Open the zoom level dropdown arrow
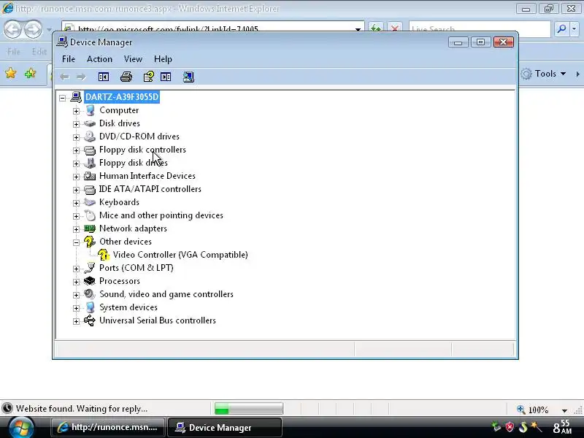This screenshot has height=438, width=584. [x=564, y=410]
